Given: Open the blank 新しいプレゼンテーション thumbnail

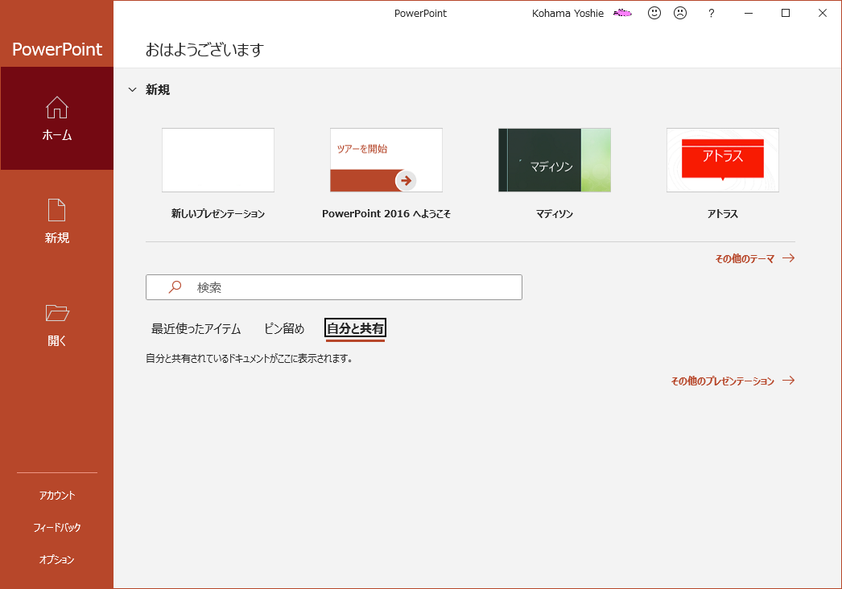Looking at the screenshot, I should click(x=218, y=160).
